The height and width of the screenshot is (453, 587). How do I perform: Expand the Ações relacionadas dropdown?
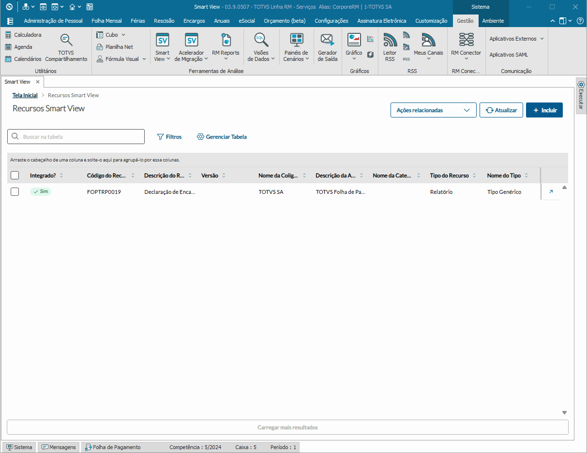click(x=434, y=110)
